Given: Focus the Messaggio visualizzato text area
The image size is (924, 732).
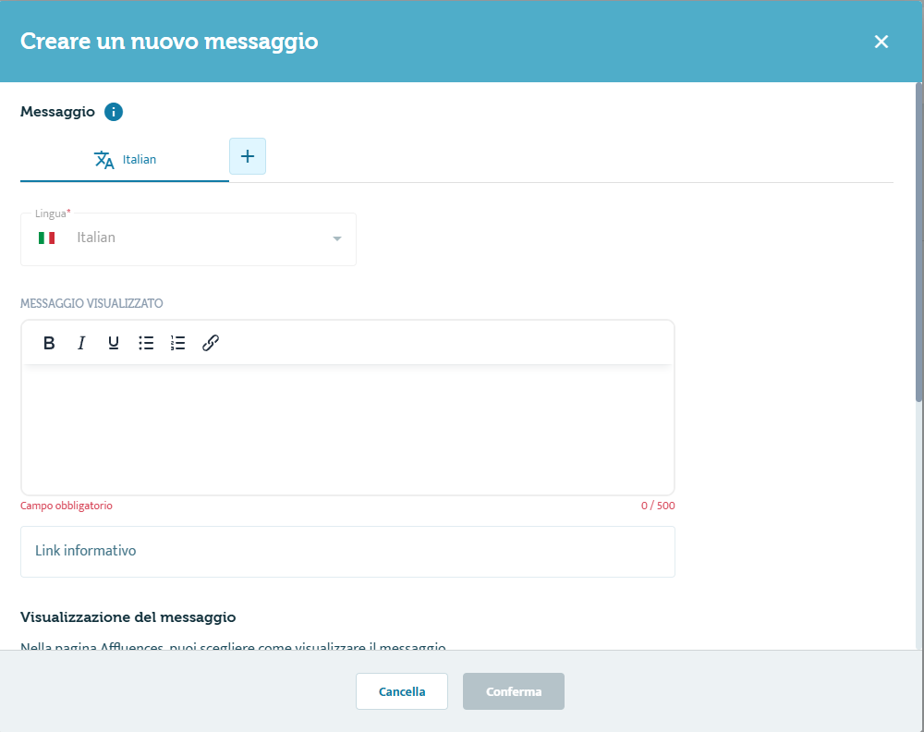Looking at the screenshot, I should 347,430.
